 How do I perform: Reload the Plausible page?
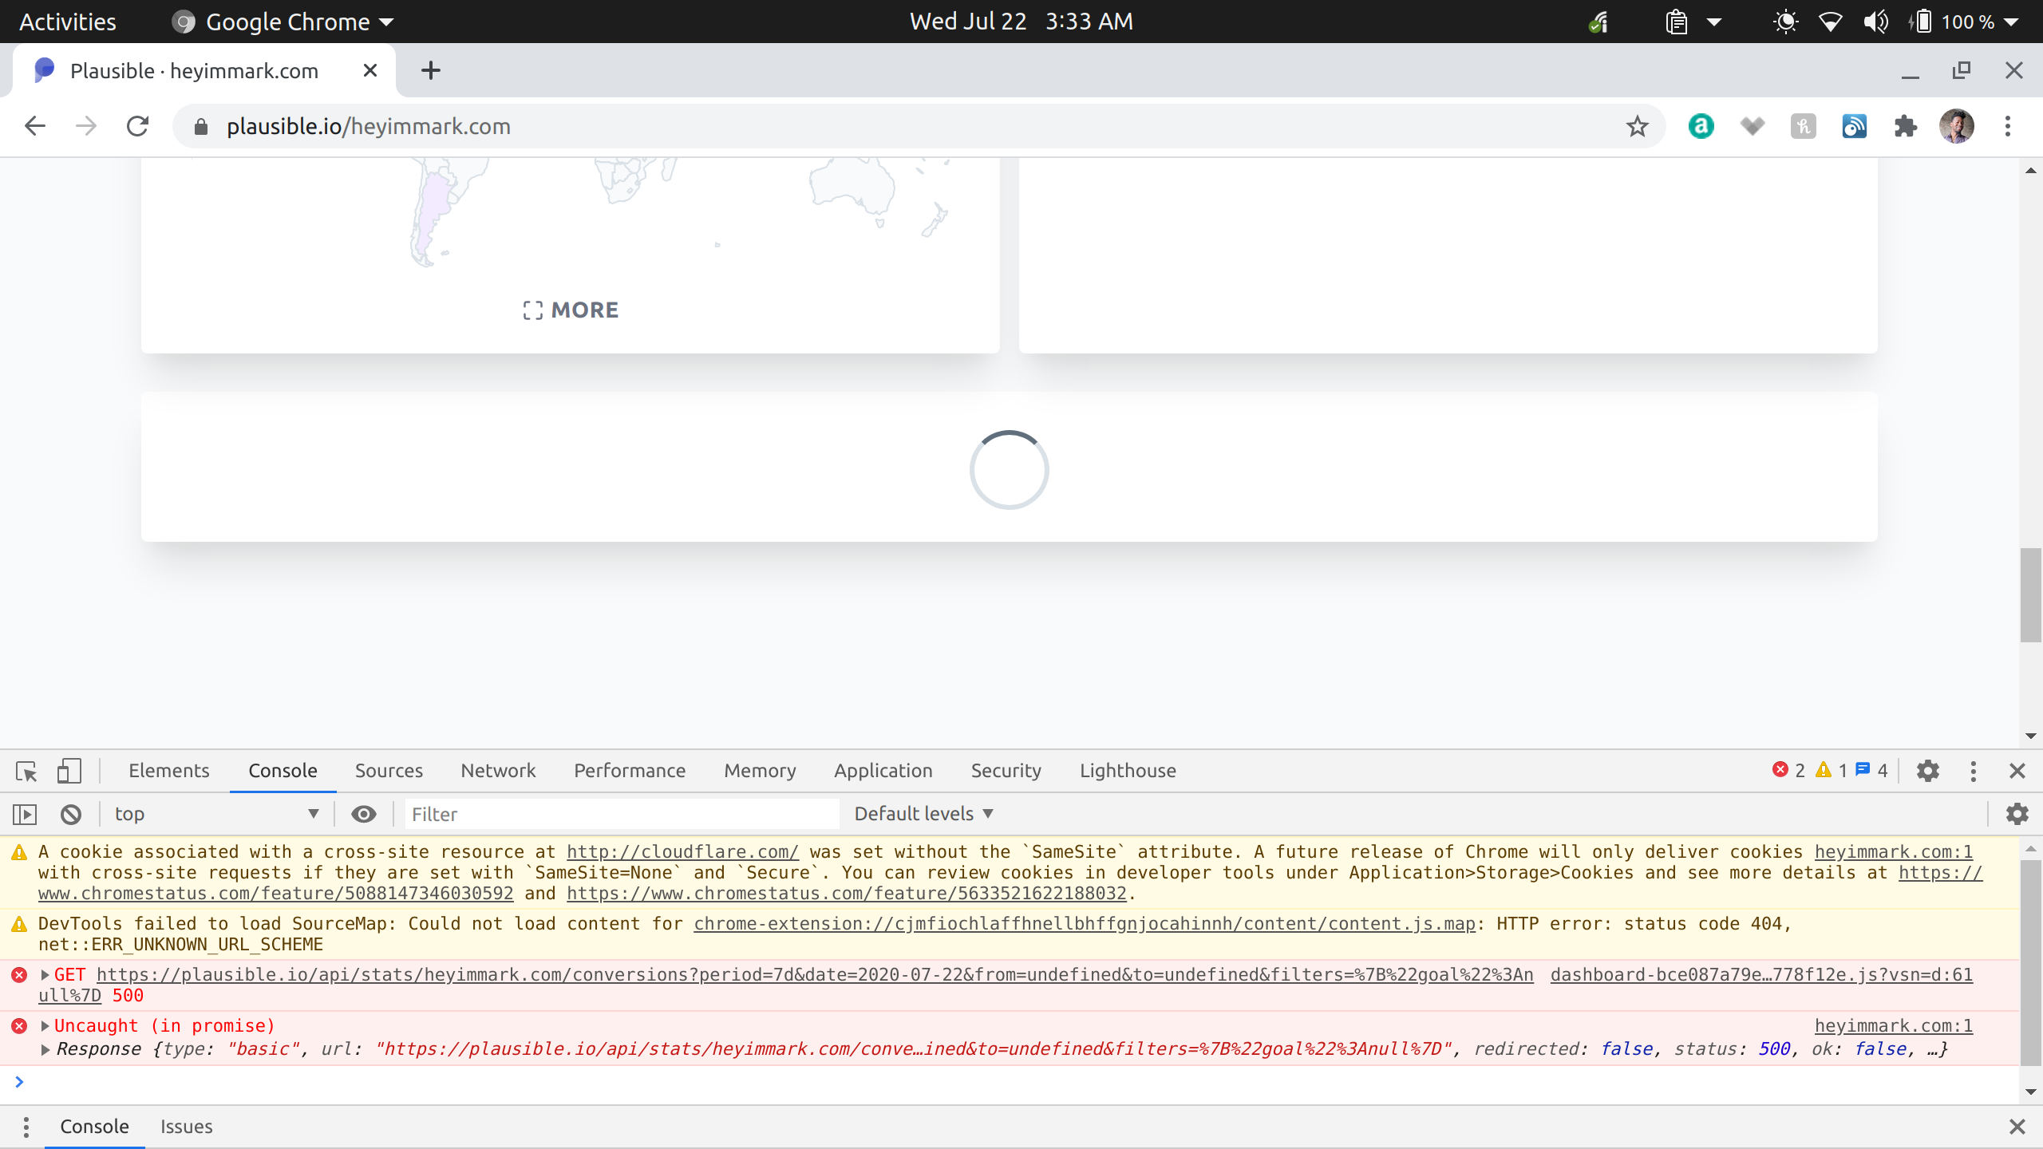click(137, 126)
